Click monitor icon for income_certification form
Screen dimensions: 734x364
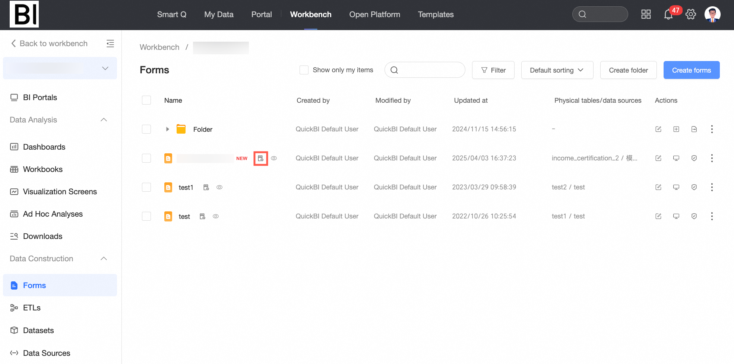click(x=676, y=158)
